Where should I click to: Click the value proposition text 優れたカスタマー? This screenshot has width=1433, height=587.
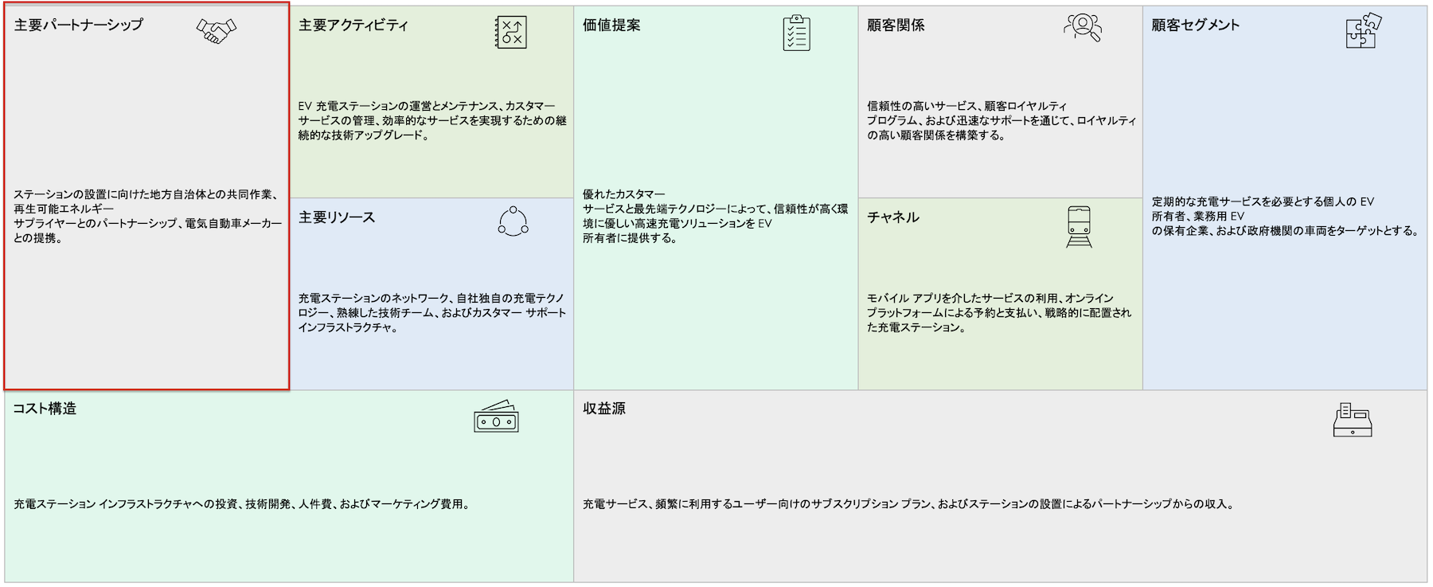coord(715,216)
